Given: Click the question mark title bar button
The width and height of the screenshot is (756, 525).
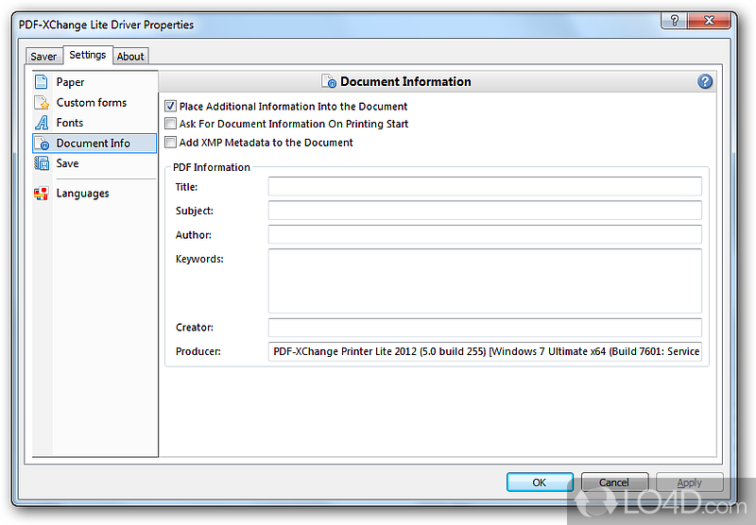Looking at the screenshot, I should click(x=674, y=21).
